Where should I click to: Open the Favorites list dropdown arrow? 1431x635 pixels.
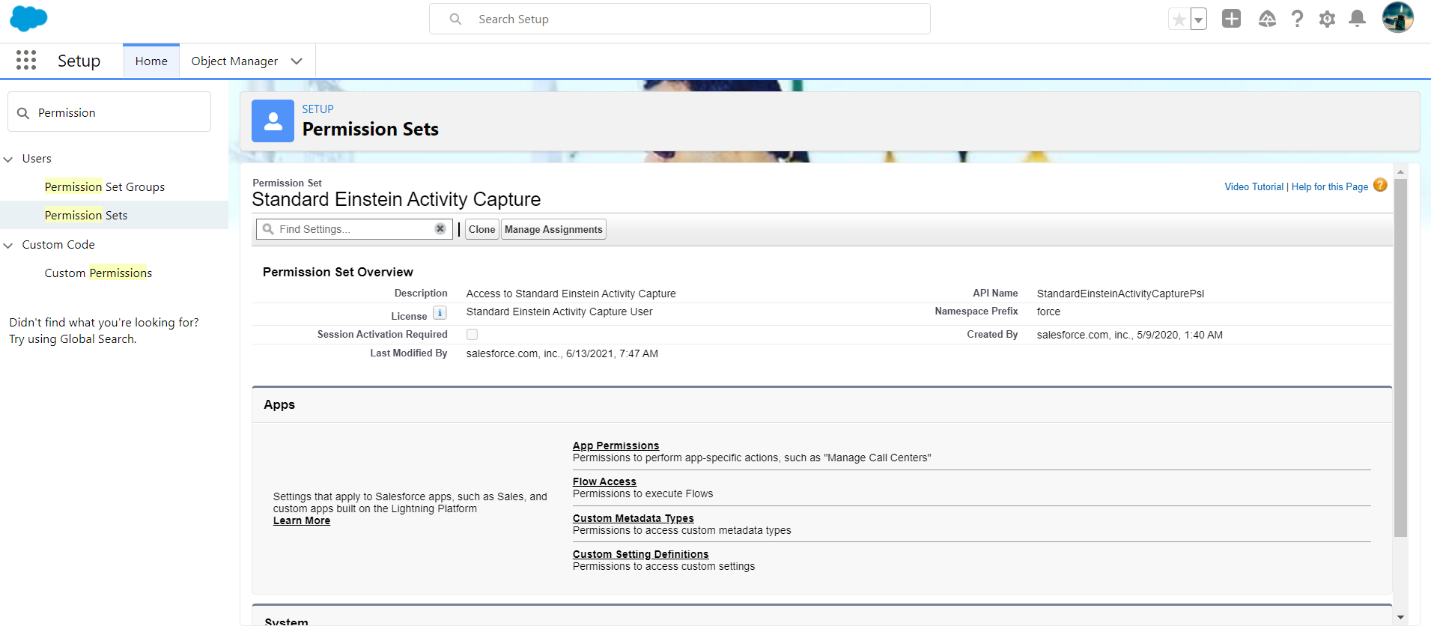pos(1199,19)
